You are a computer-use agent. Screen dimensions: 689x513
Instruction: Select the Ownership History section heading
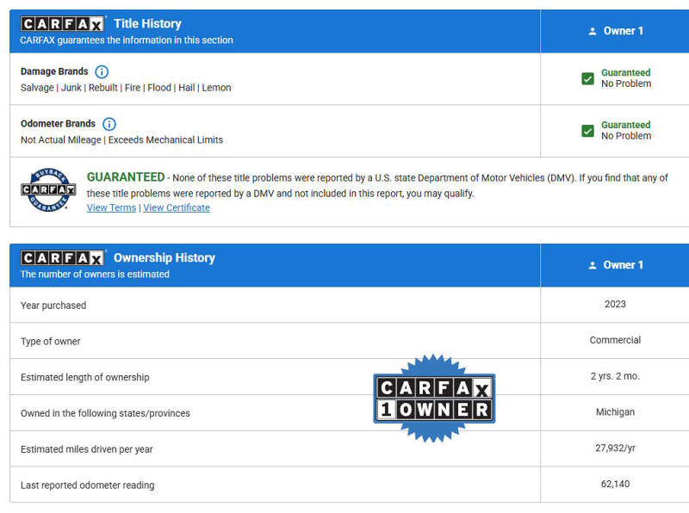[164, 258]
